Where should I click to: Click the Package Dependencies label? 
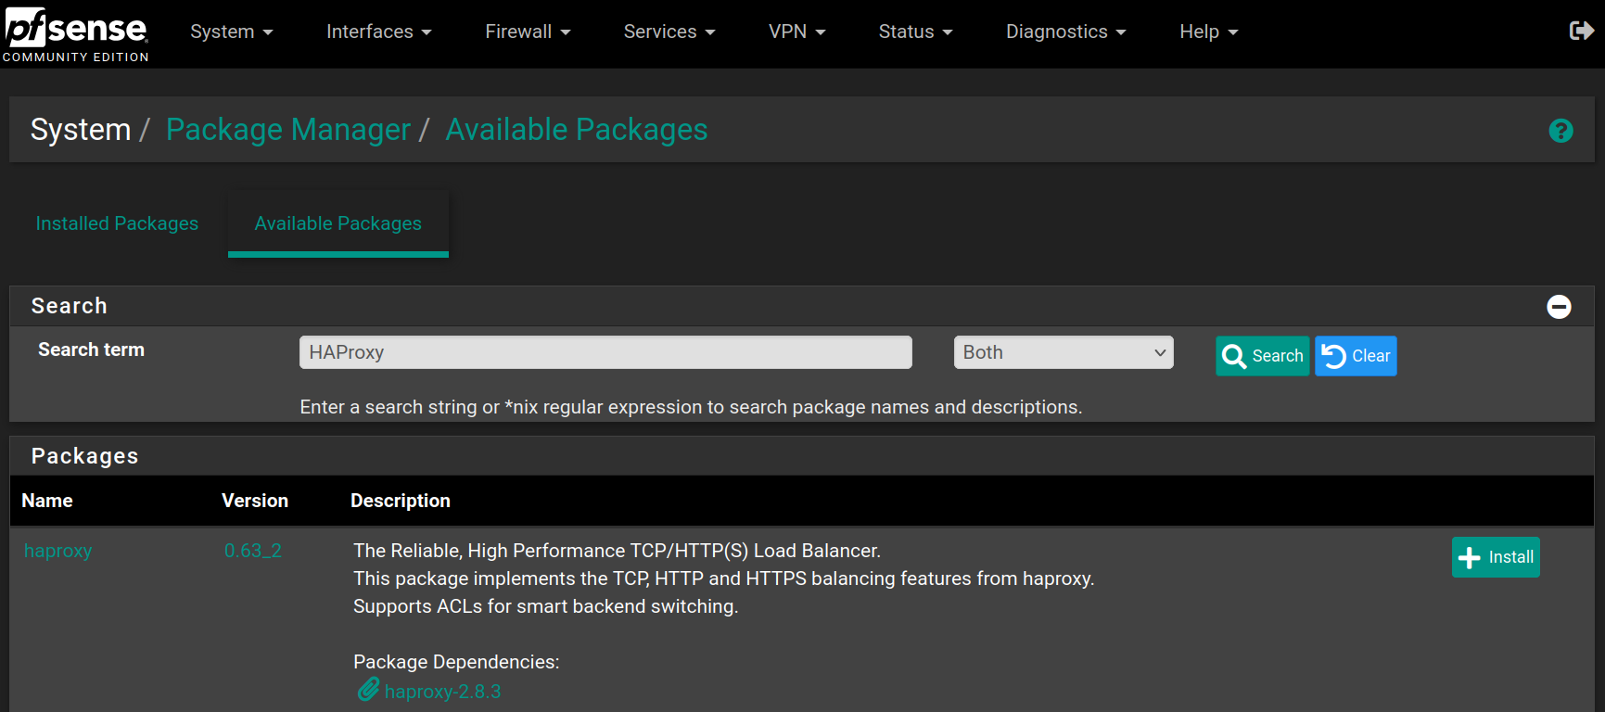[456, 662]
